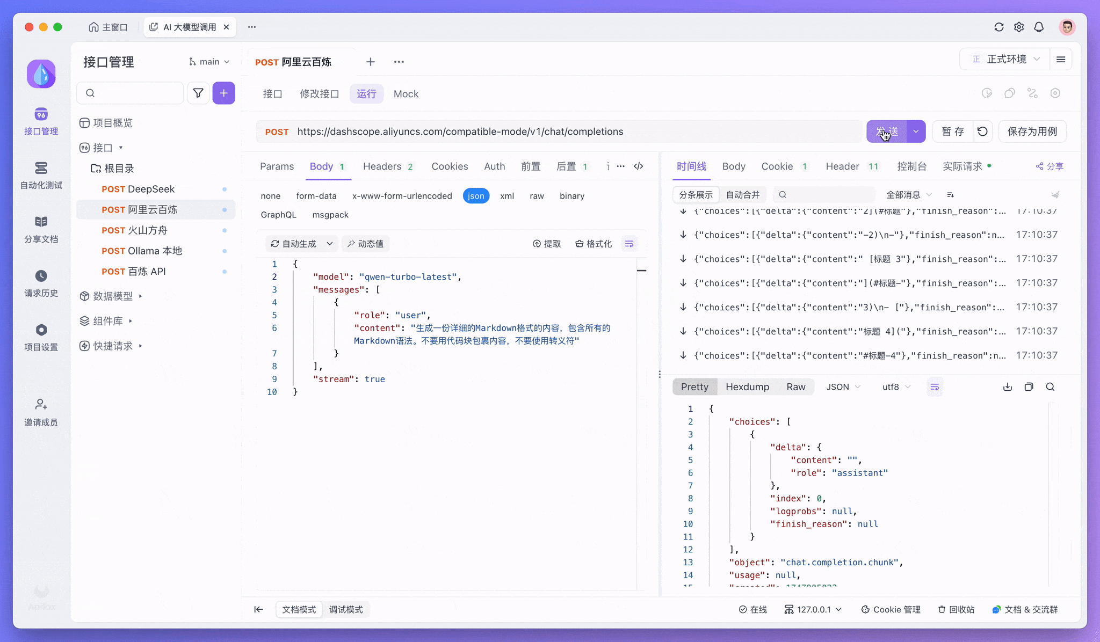Switch response stream view to 自动合并
This screenshot has height=642, width=1100.
tap(743, 194)
